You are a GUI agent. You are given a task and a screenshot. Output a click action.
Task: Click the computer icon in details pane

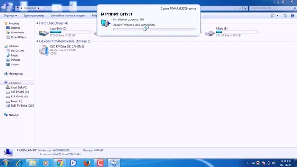click(8, 153)
